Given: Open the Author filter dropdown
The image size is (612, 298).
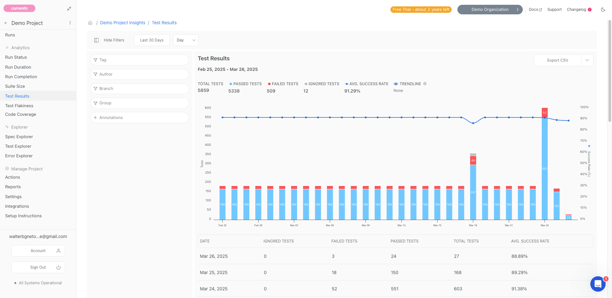Looking at the screenshot, I should (140, 74).
